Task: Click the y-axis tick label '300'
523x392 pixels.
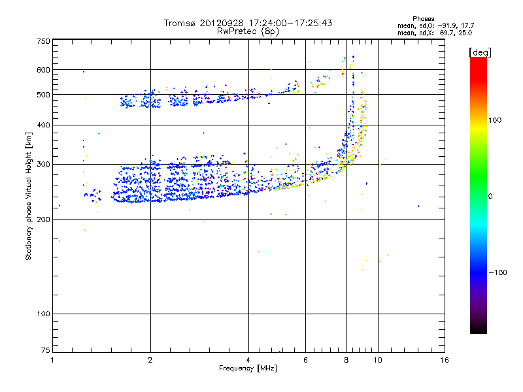Action: [43, 164]
